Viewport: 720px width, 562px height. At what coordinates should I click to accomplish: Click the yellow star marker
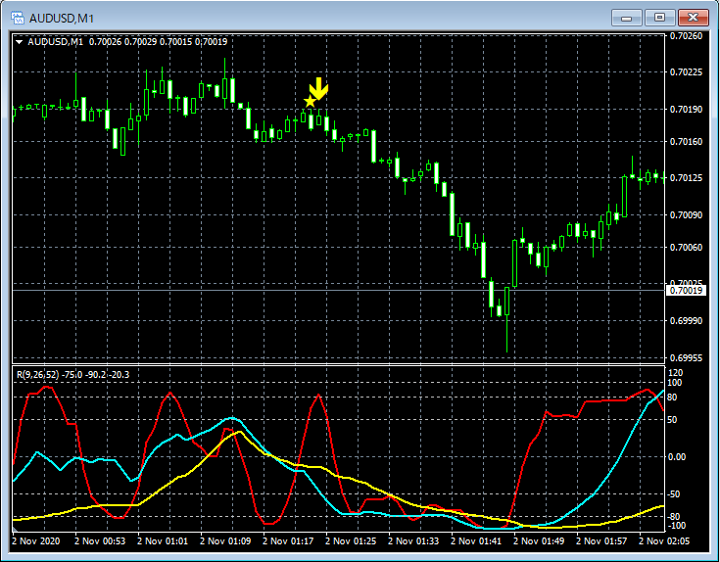[x=310, y=101]
